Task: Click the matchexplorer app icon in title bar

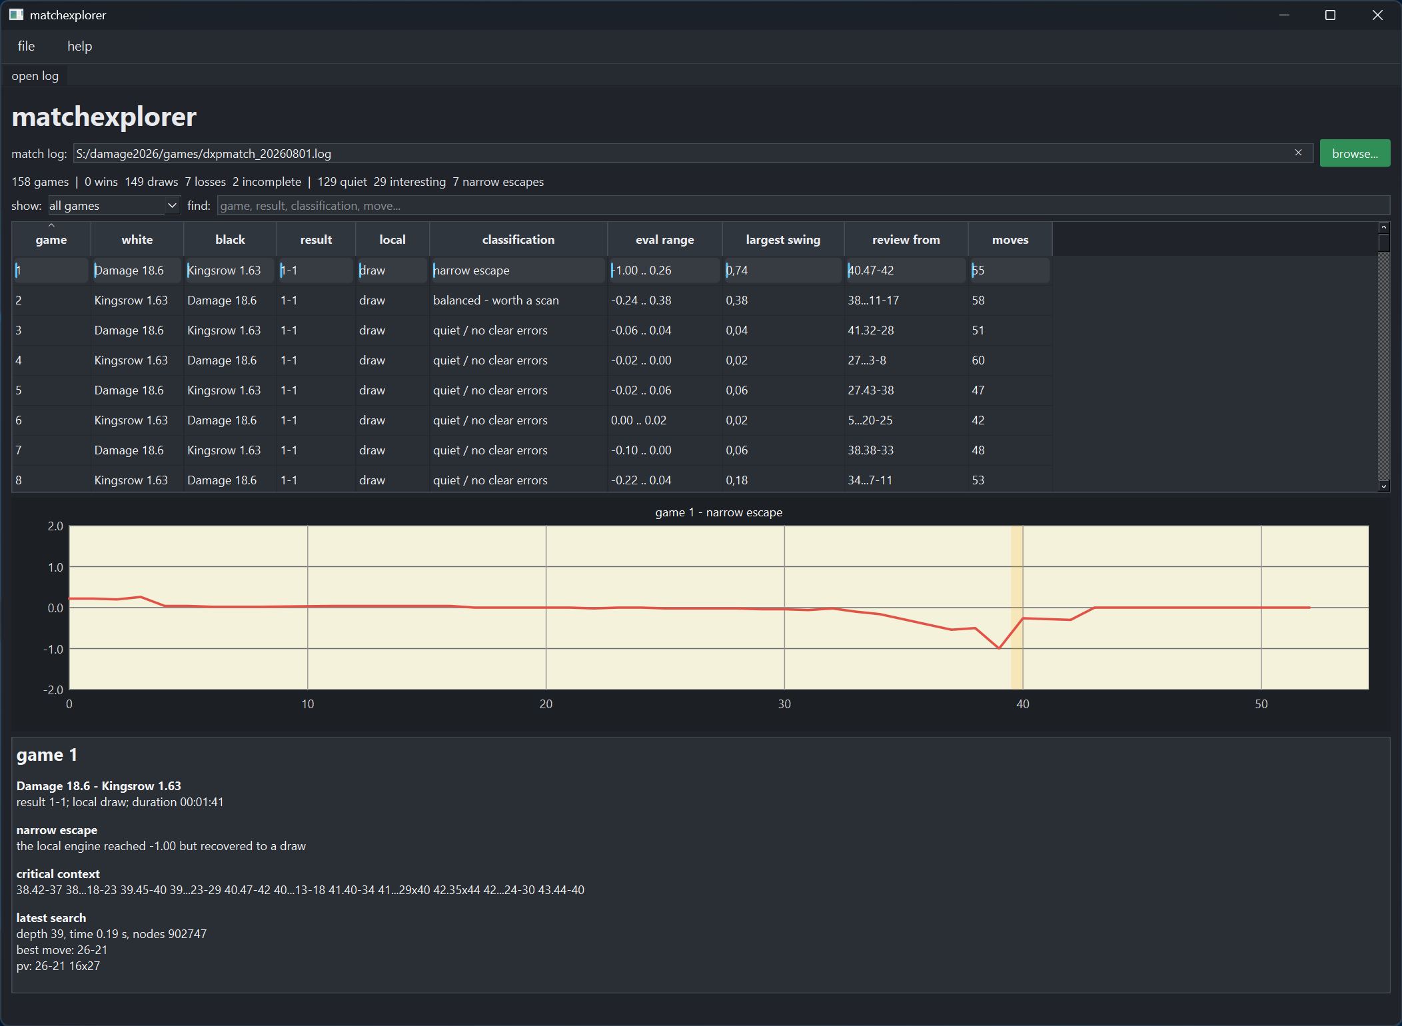Action: (x=16, y=15)
